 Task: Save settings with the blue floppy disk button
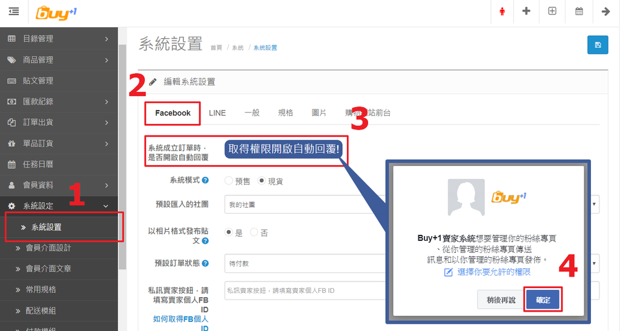(x=598, y=45)
